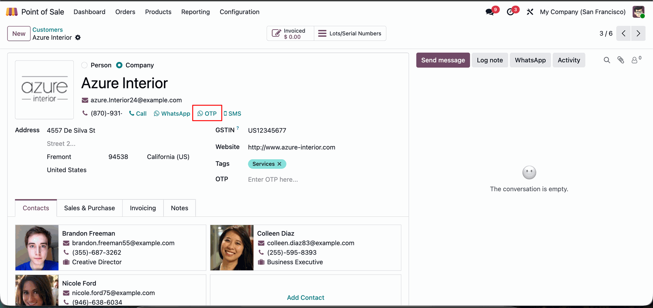Open the Nicole Ford contact card
Screen dimensions: 653x308
(x=111, y=290)
